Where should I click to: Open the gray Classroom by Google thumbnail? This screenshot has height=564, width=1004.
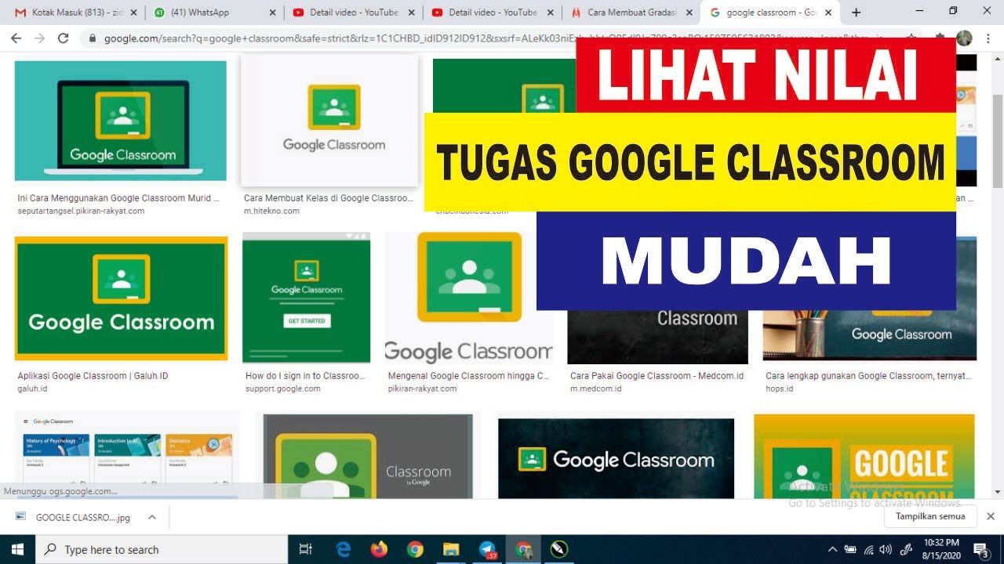coord(368,457)
